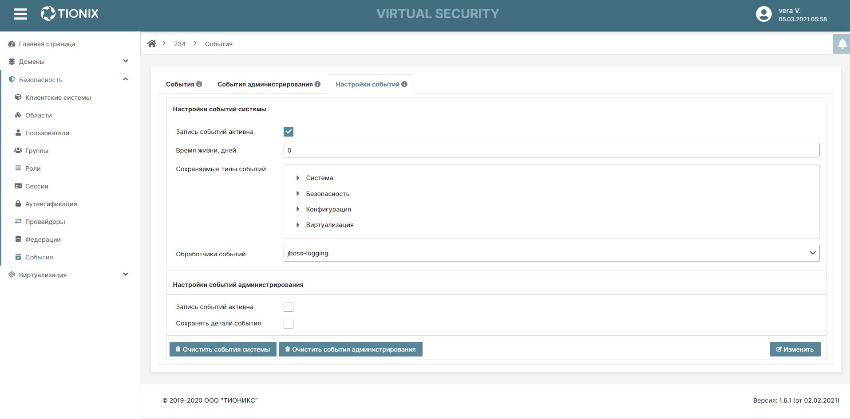Enable administration Запись событий активна checkbox
Screen dimensions: 850x419
coord(289,307)
